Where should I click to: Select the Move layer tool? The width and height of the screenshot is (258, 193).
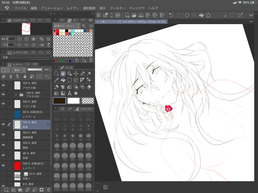(76, 74)
